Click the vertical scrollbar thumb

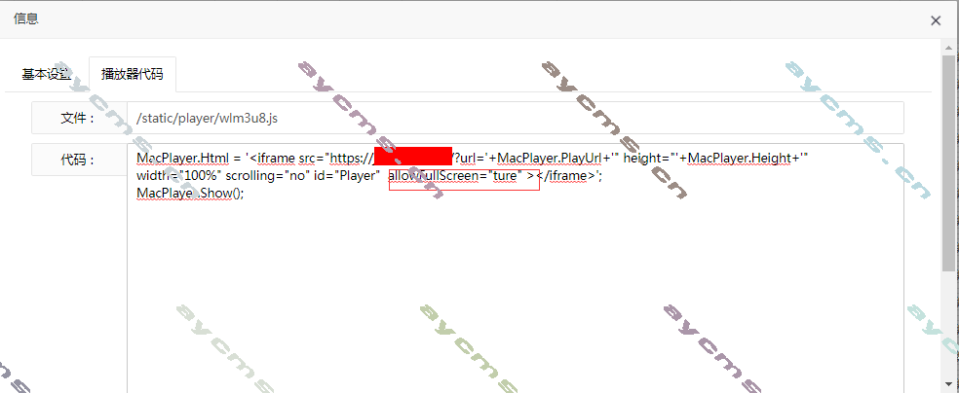[948, 161]
